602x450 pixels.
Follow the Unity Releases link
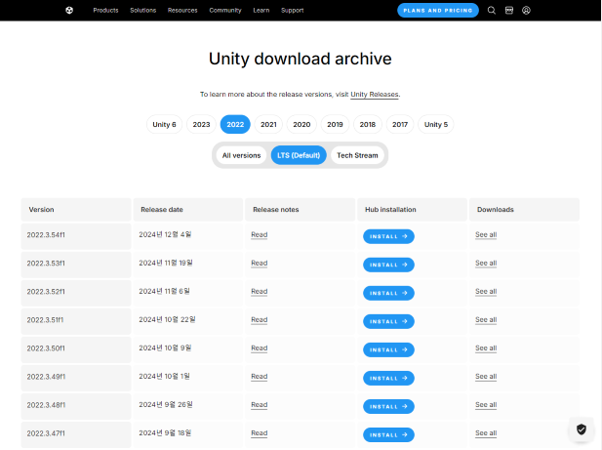tap(375, 95)
